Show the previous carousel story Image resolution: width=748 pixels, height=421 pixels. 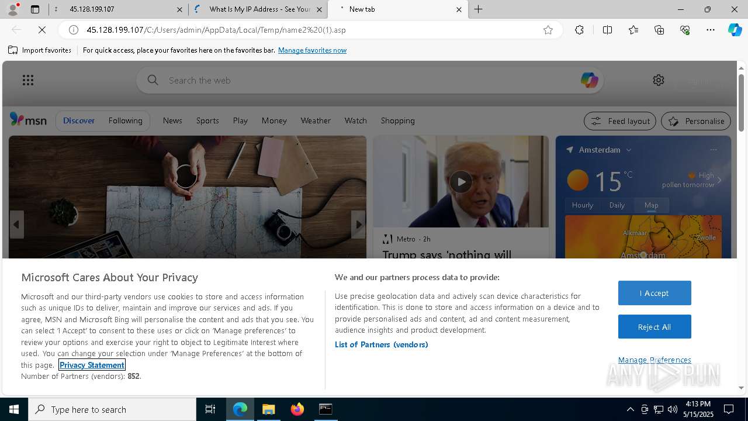pyautogui.click(x=16, y=225)
